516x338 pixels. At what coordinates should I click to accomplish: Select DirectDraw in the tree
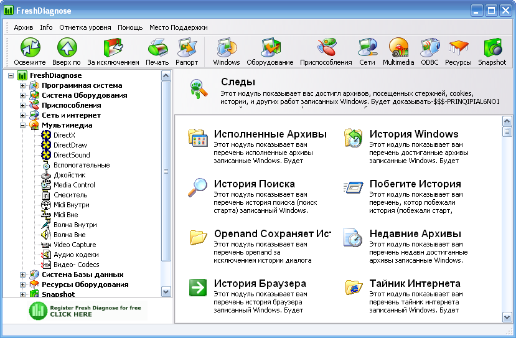(x=70, y=145)
